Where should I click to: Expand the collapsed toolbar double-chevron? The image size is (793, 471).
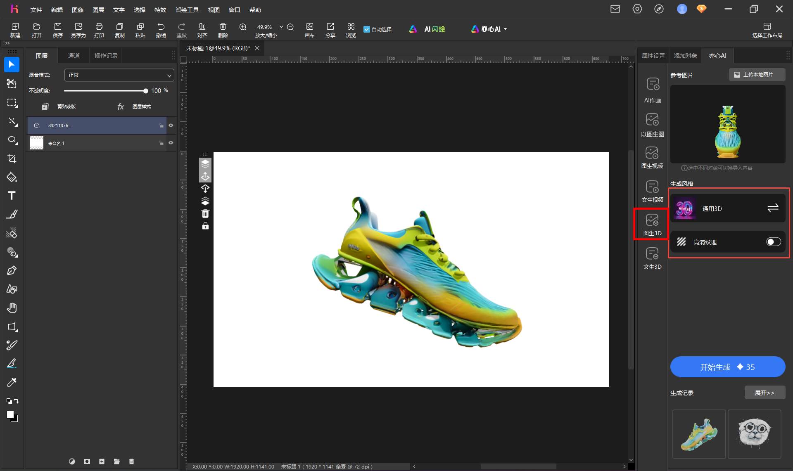coord(7,43)
